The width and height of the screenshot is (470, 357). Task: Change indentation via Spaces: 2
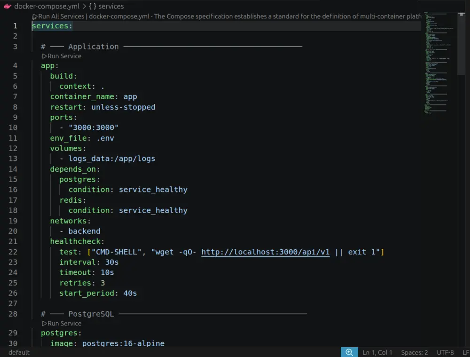click(x=414, y=352)
